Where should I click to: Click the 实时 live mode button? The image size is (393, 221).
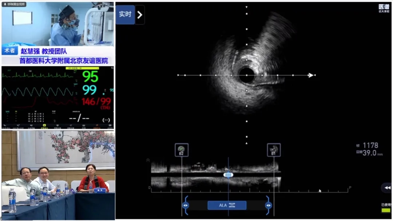[x=125, y=15]
